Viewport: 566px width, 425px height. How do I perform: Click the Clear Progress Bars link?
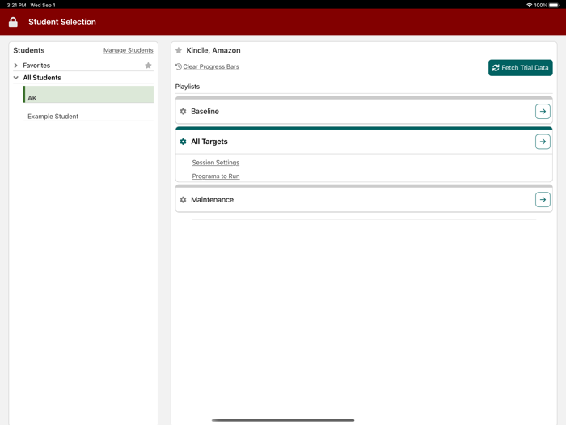click(x=211, y=66)
